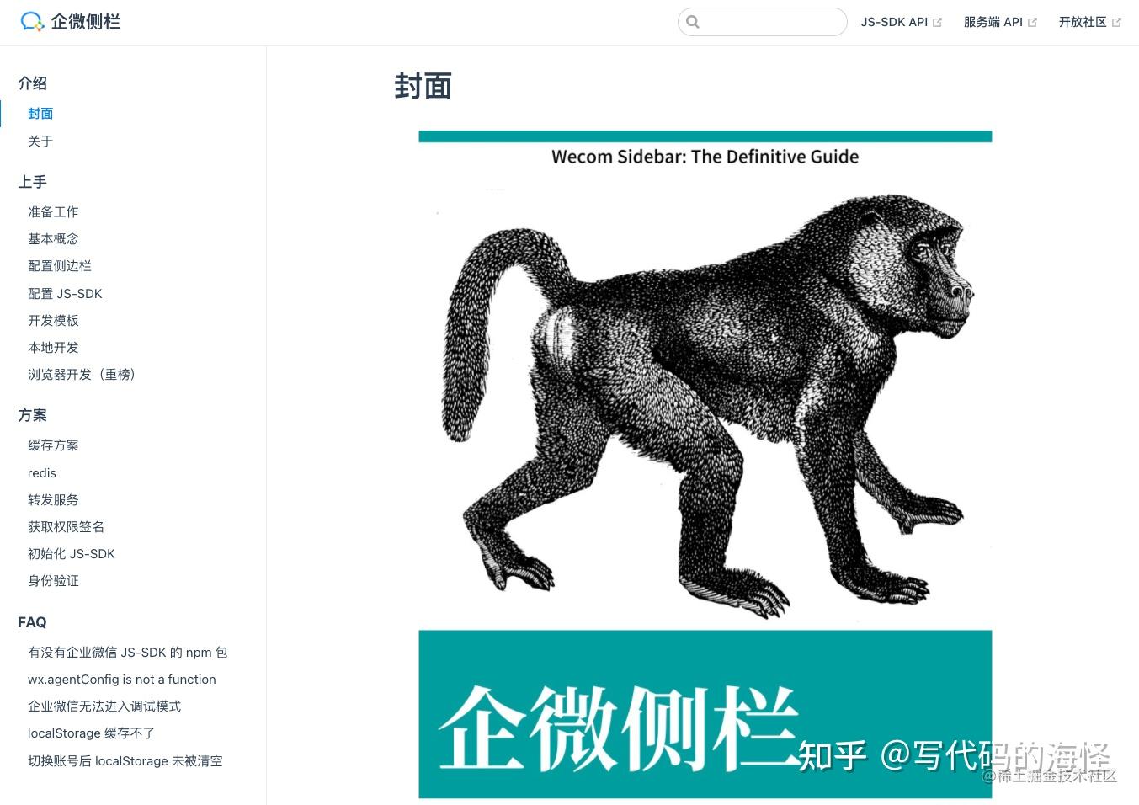Screen dimensions: 1139x805
Task: Select the 关于 sidebar item
Action: click(40, 141)
